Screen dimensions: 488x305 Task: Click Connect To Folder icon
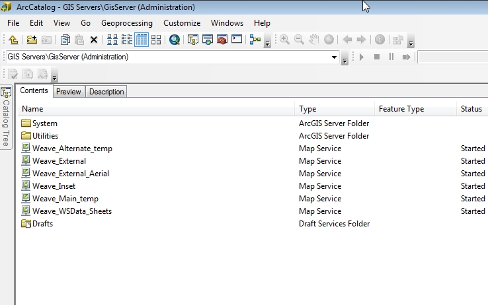click(x=32, y=40)
